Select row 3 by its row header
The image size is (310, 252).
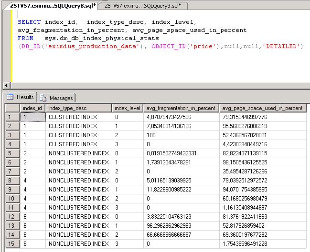pos(11,135)
